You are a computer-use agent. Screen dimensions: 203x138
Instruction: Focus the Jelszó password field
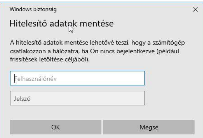pos(77,98)
